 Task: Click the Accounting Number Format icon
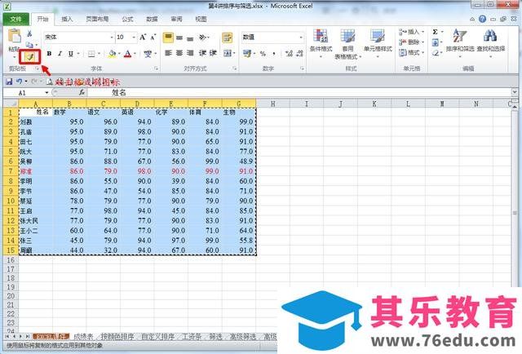point(246,53)
